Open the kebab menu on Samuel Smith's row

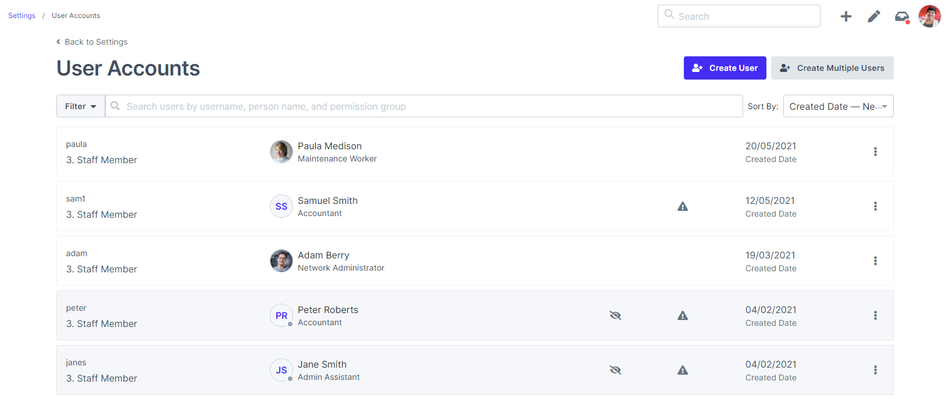click(875, 206)
